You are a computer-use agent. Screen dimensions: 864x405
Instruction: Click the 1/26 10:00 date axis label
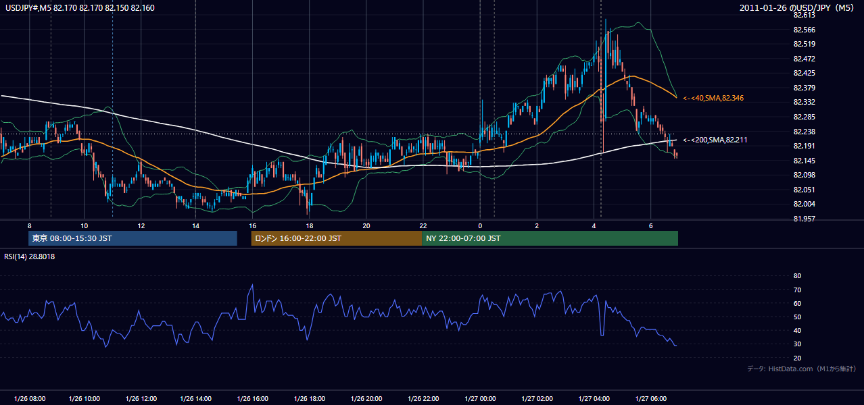pos(85,398)
